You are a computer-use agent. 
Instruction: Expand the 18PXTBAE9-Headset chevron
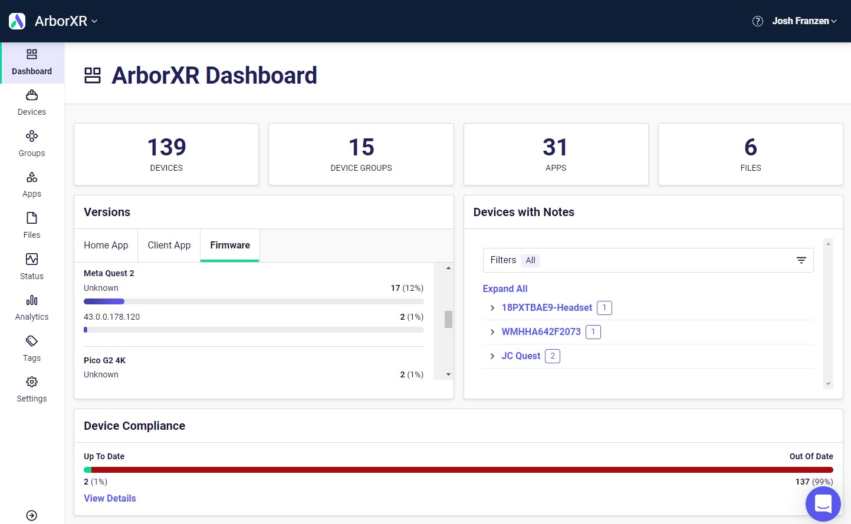click(x=492, y=308)
